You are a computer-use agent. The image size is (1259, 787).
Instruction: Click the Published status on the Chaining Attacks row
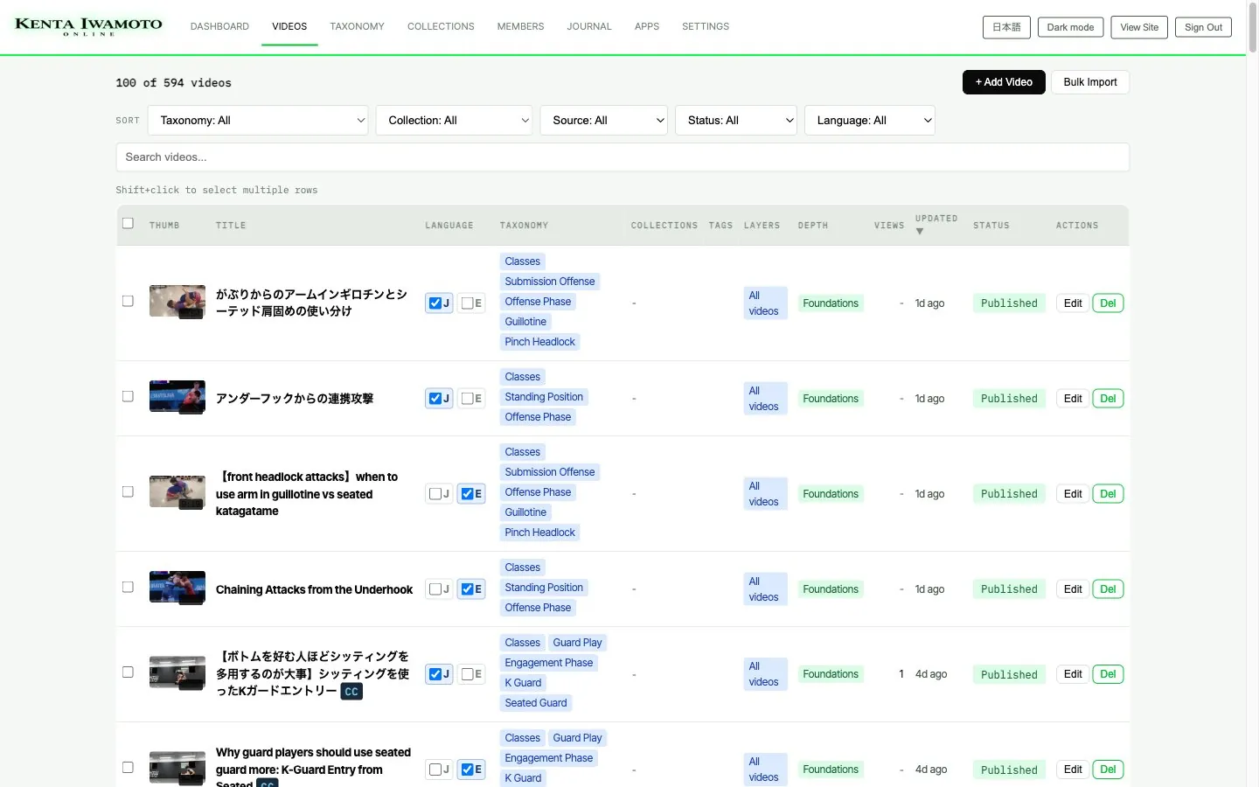[x=1009, y=589]
